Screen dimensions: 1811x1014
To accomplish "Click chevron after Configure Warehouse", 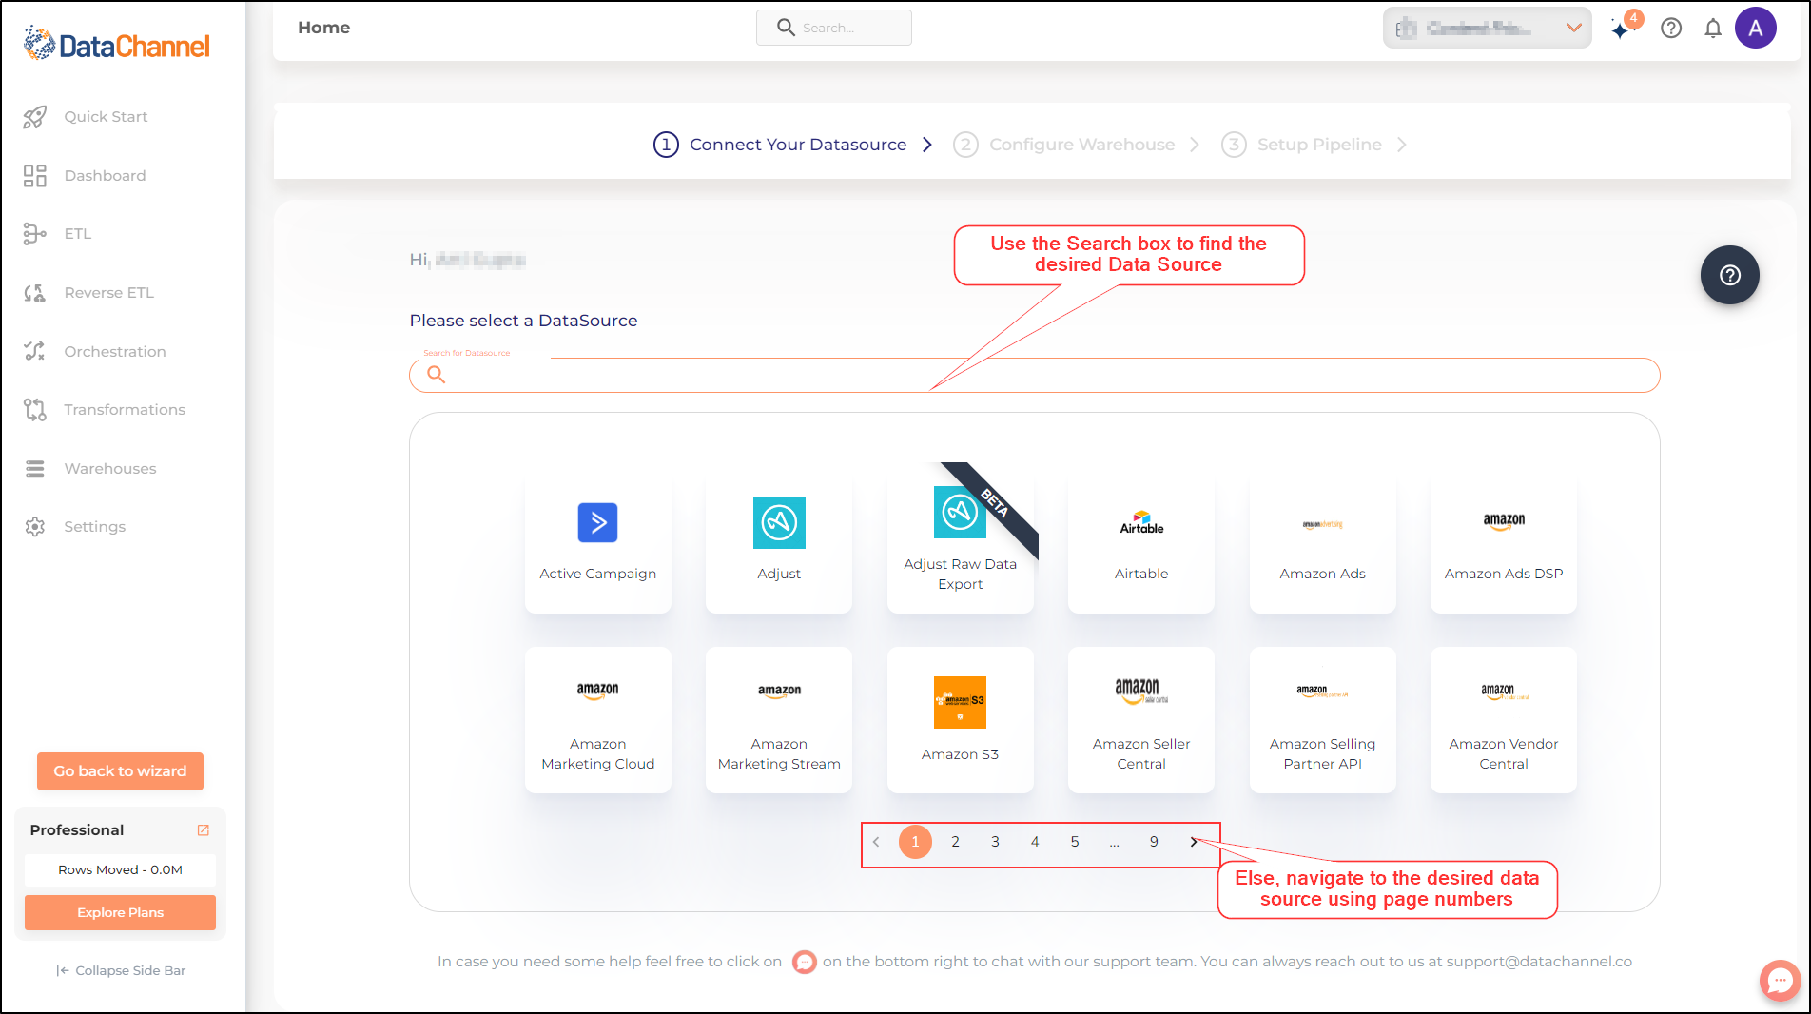I will click(x=1195, y=145).
